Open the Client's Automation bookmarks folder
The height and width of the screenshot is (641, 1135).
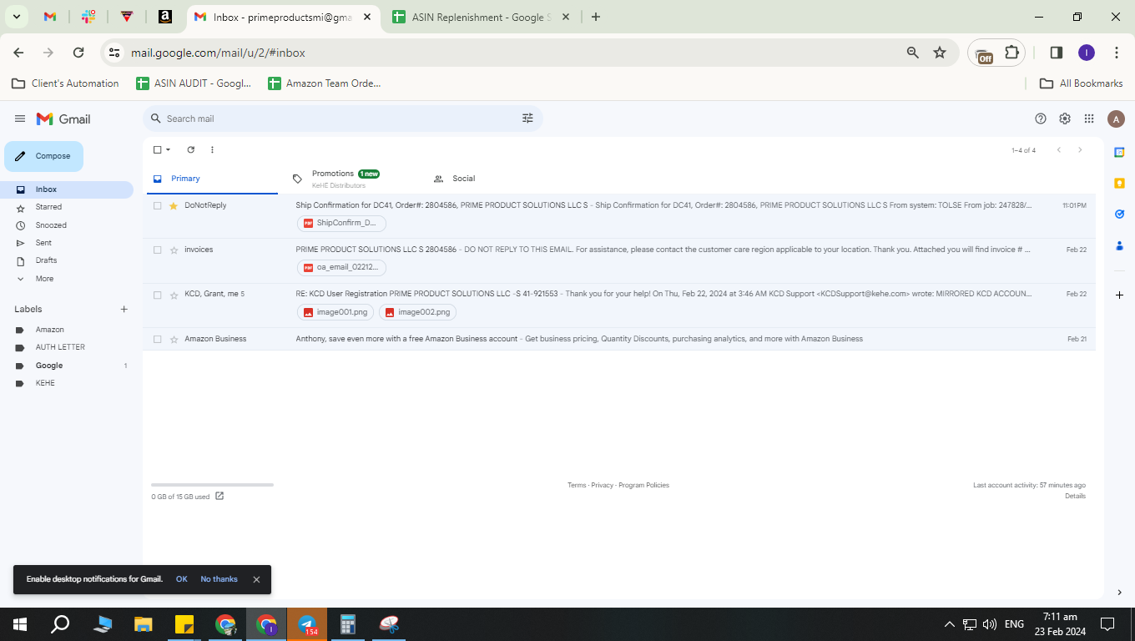point(65,83)
